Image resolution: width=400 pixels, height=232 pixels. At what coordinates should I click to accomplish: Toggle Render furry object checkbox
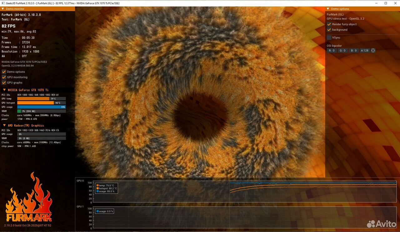(329, 24)
